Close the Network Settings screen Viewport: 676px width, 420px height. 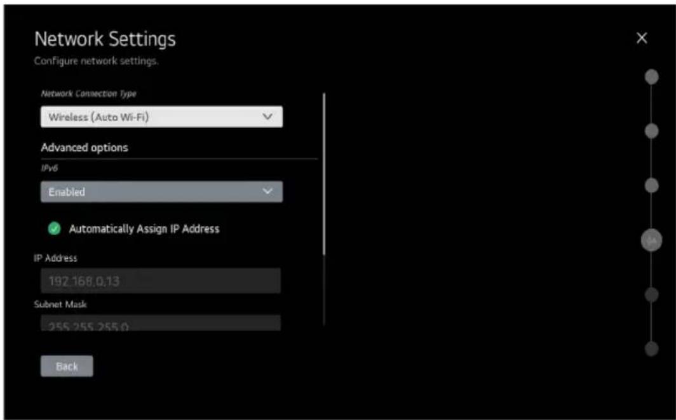click(642, 38)
